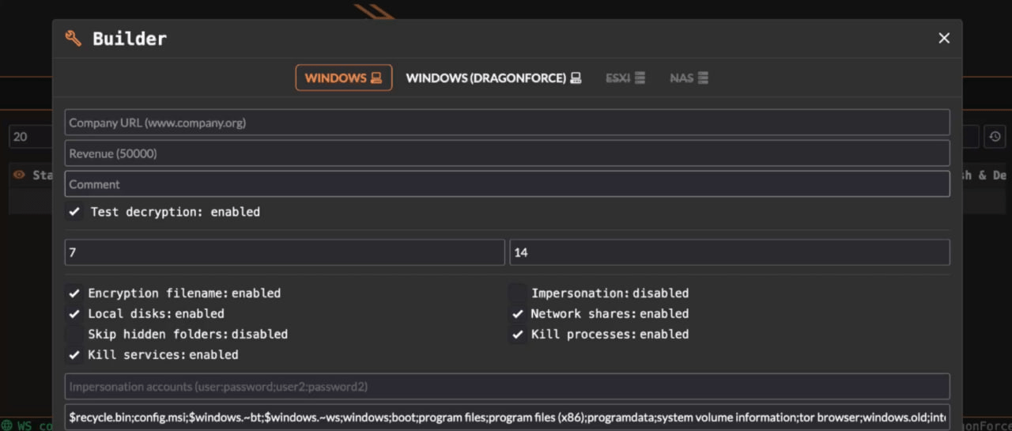Click the eye icon in background table header
1012x431 pixels.
coord(20,175)
